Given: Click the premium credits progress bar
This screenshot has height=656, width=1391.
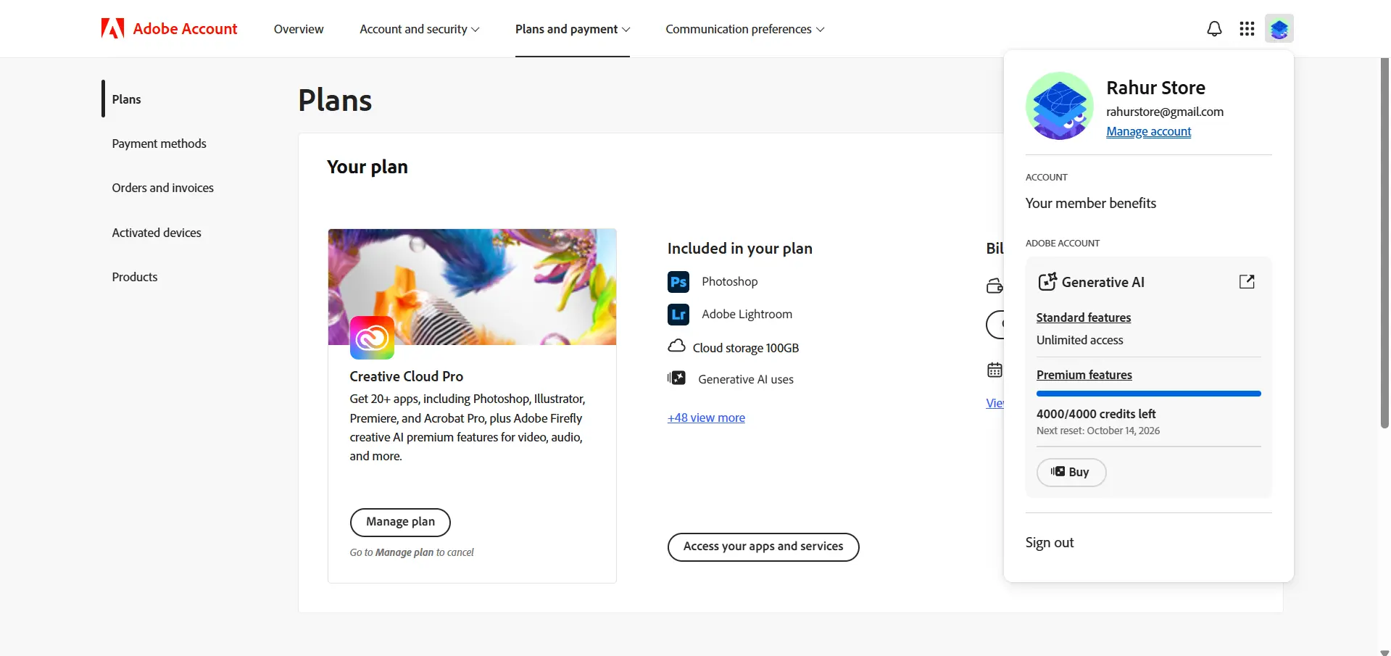Looking at the screenshot, I should click(x=1148, y=394).
